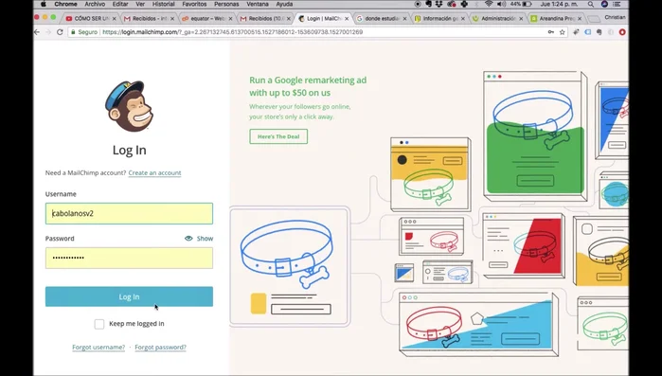The height and width of the screenshot is (376, 662).
Task: Click the key icon in the address bar
Action: point(551,32)
